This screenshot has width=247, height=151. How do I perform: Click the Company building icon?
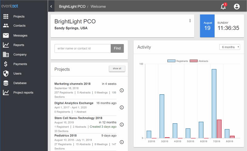coord(6,55)
